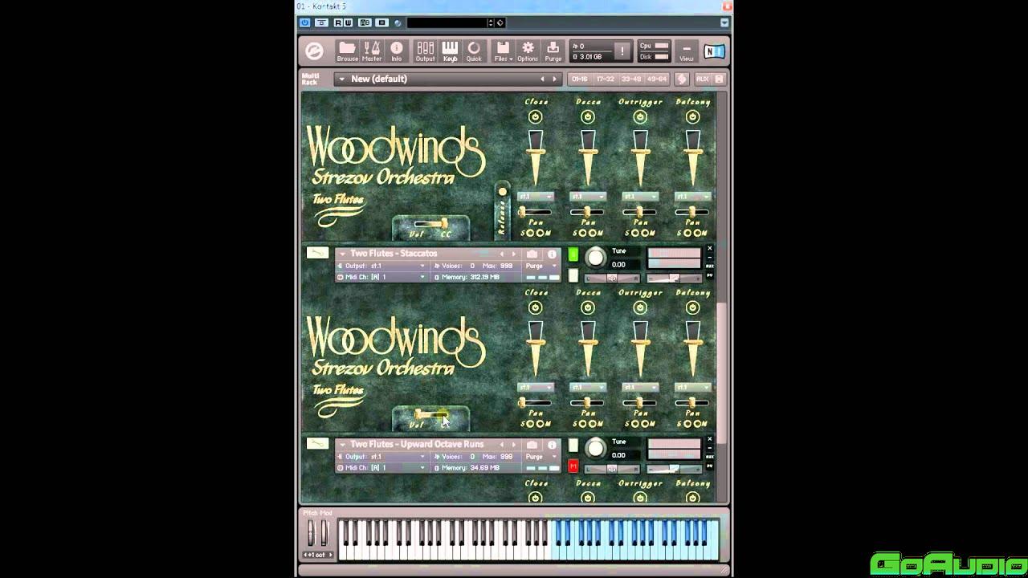The height and width of the screenshot is (578, 1028).
Task: Toggle solo on Two Flutes Staccatos
Action: [x=573, y=254]
